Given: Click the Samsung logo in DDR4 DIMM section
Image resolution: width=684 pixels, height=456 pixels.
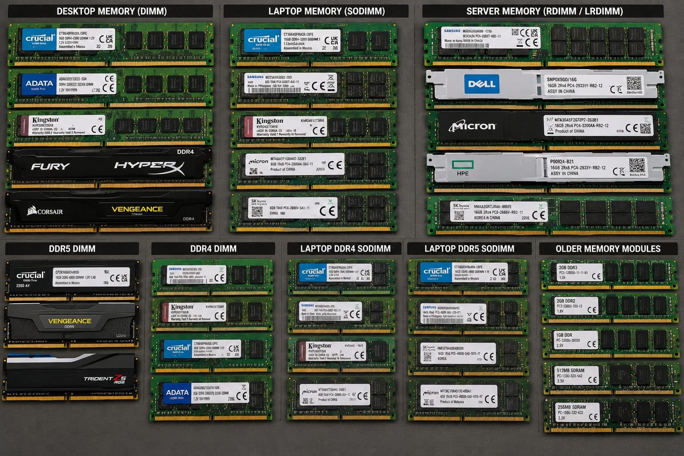Looking at the screenshot, I should click(175, 269).
